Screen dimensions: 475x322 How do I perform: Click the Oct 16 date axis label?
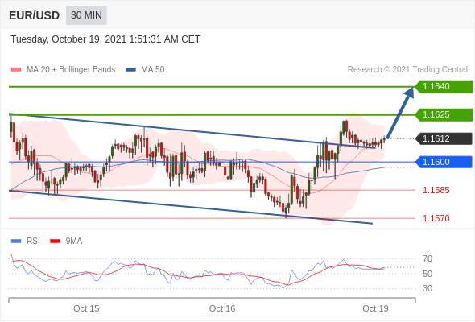pyautogui.click(x=222, y=308)
